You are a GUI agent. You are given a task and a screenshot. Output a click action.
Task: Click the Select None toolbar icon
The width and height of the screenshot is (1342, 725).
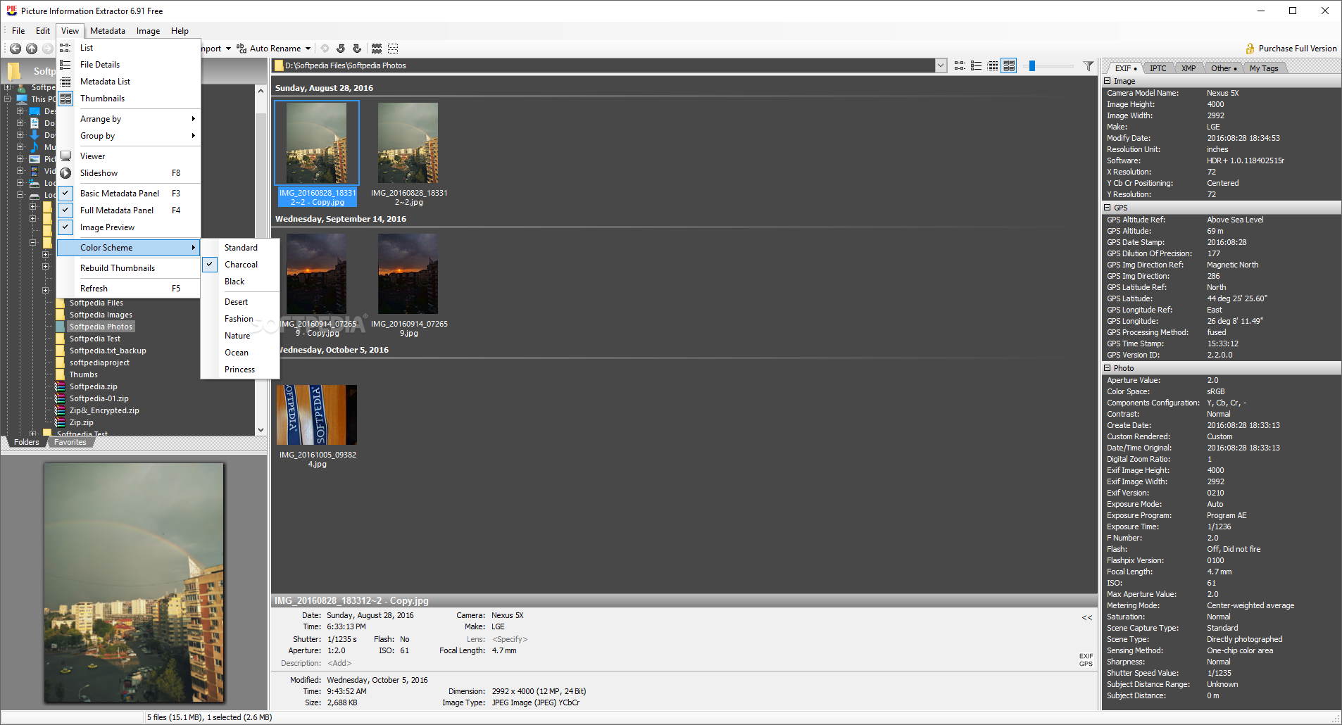pos(393,49)
